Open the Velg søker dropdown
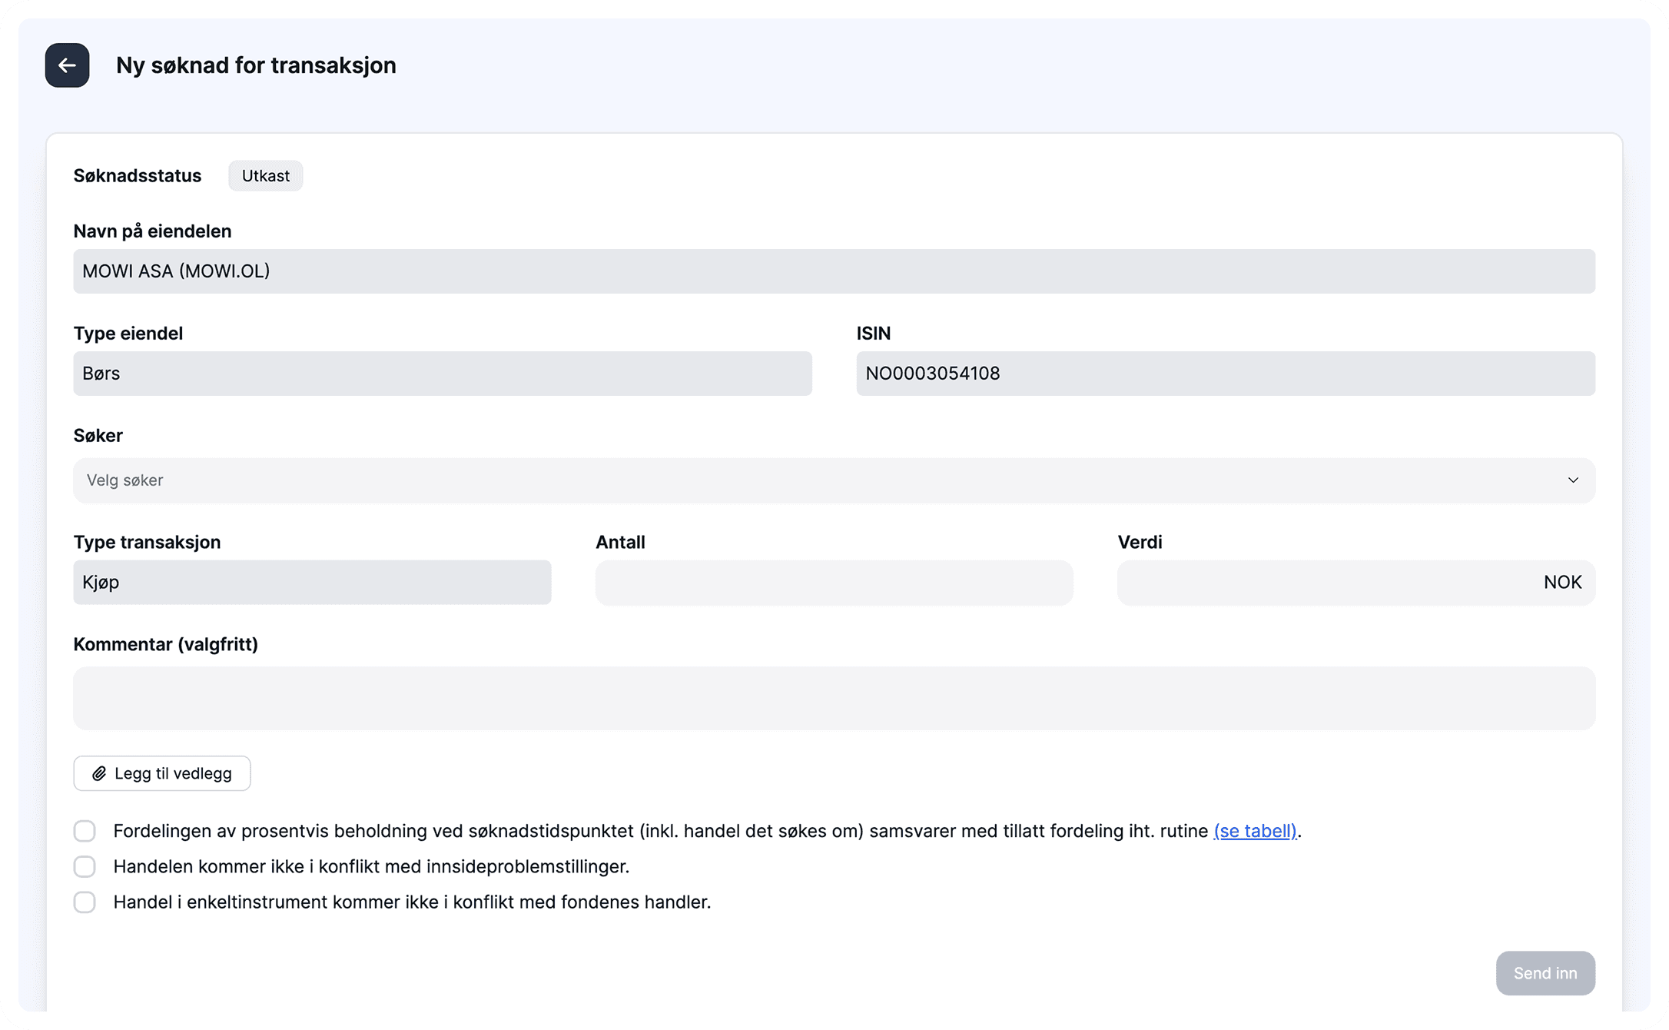1669x1030 pixels. pos(833,480)
